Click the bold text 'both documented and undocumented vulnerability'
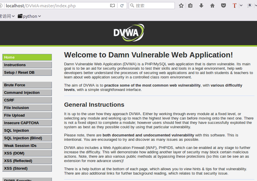Image resolution: width=257 pixels, height=181 pixels. (148, 135)
